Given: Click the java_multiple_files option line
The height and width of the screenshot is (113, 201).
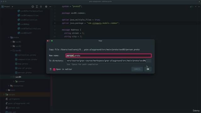Looking at the screenshot, I should pyautogui.click(x=81, y=20).
